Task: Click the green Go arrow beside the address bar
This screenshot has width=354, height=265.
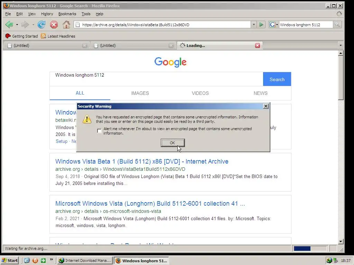Action: (x=261, y=24)
